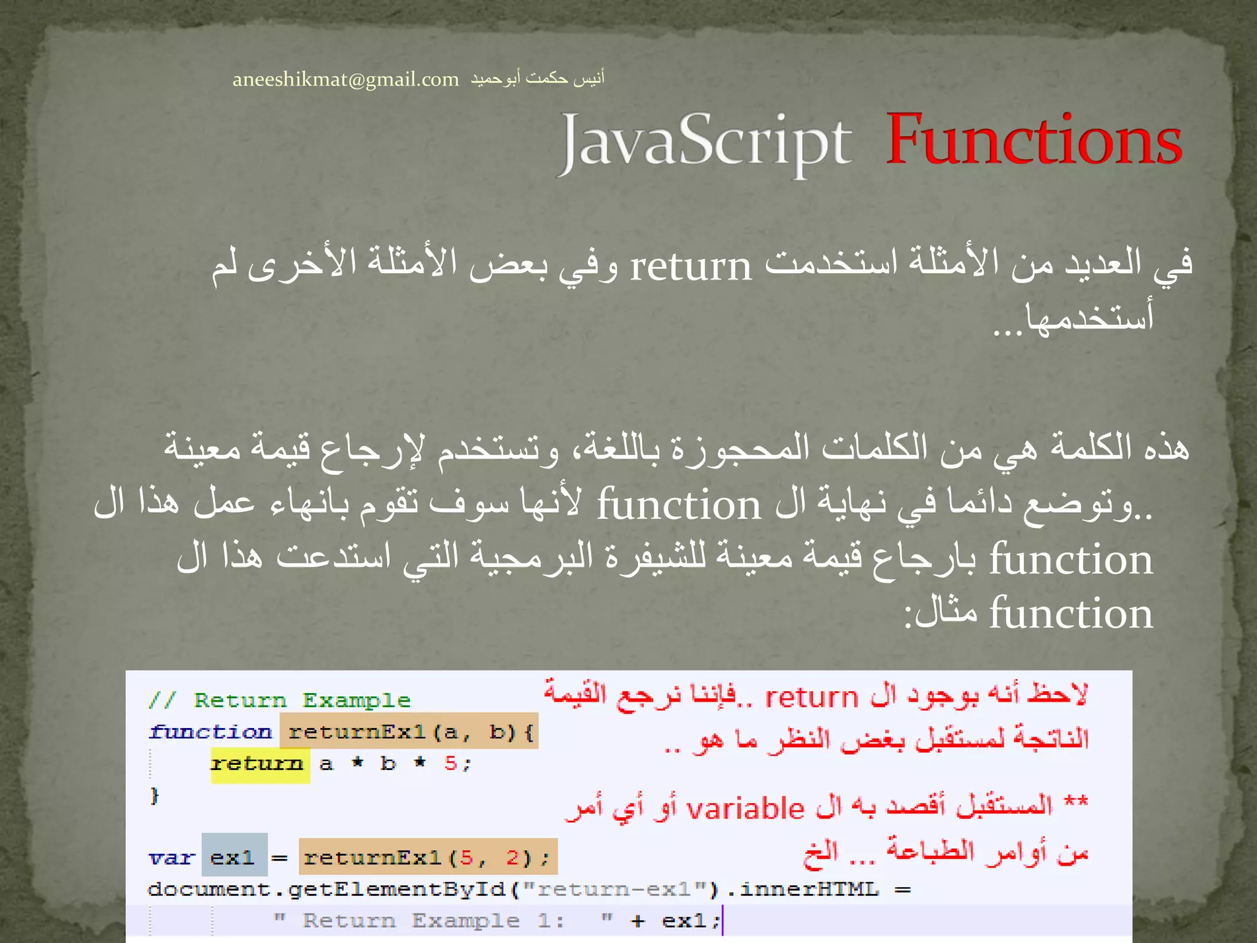
Task: Click the email aneeshikmat@gmail.com
Action: coord(346,80)
